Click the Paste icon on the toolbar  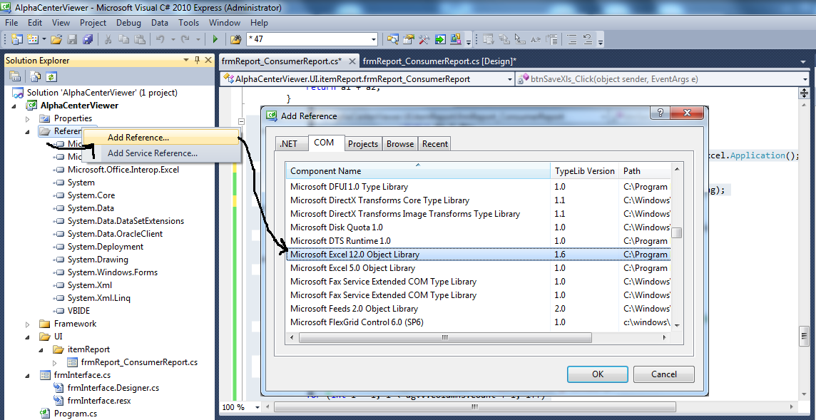coord(141,39)
